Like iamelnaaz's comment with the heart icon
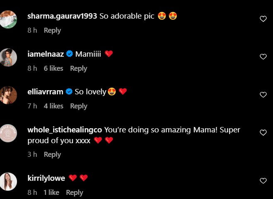 [263, 57]
